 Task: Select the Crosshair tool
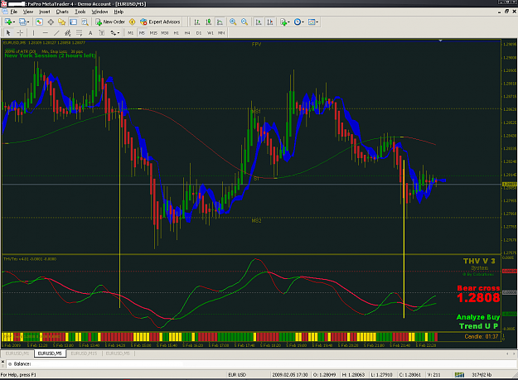[x=20, y=32]
